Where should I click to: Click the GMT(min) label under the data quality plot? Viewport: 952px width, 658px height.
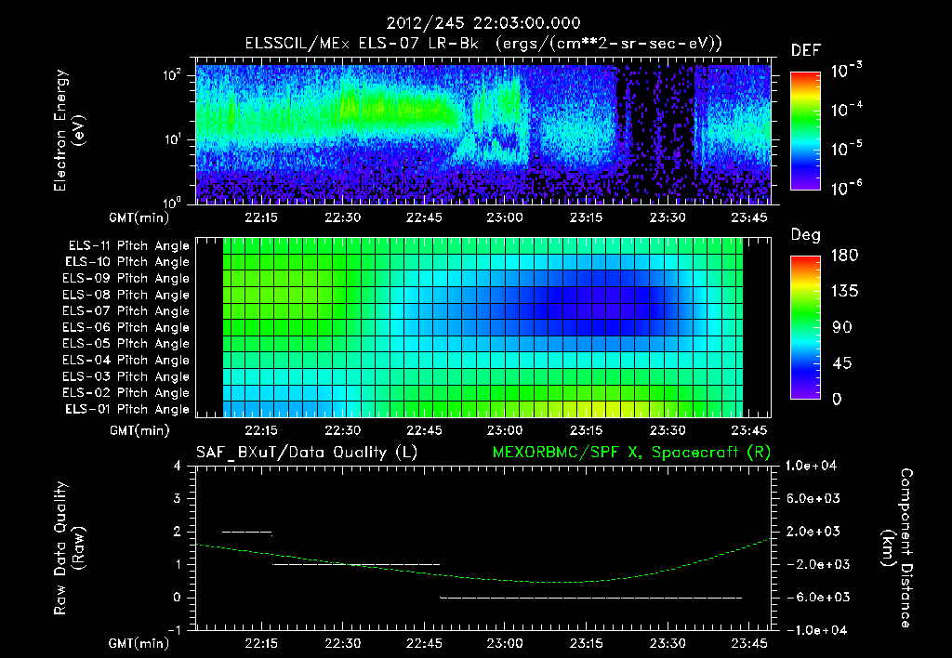pos(139,643)
